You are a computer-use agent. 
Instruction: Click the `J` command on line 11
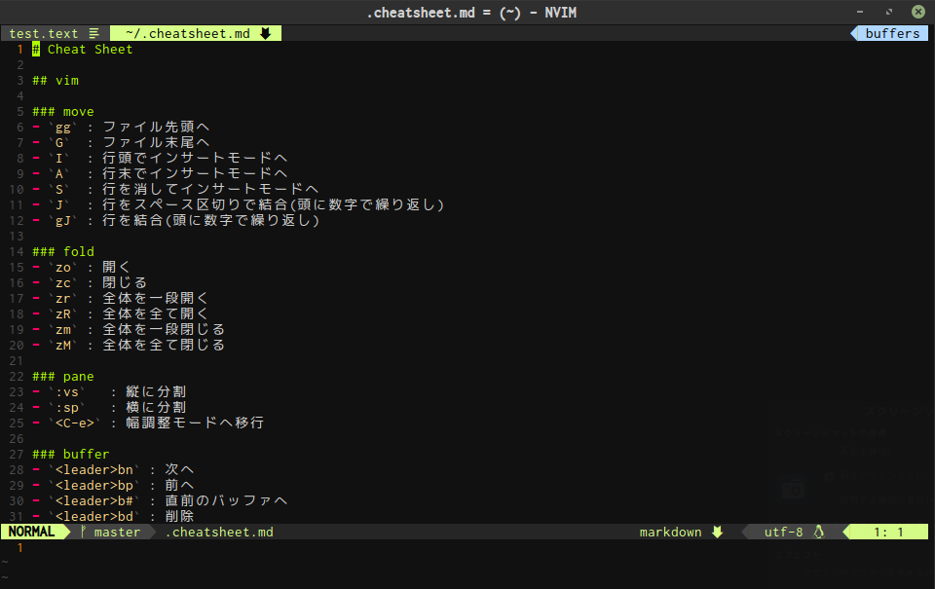(x=59, y=205)
